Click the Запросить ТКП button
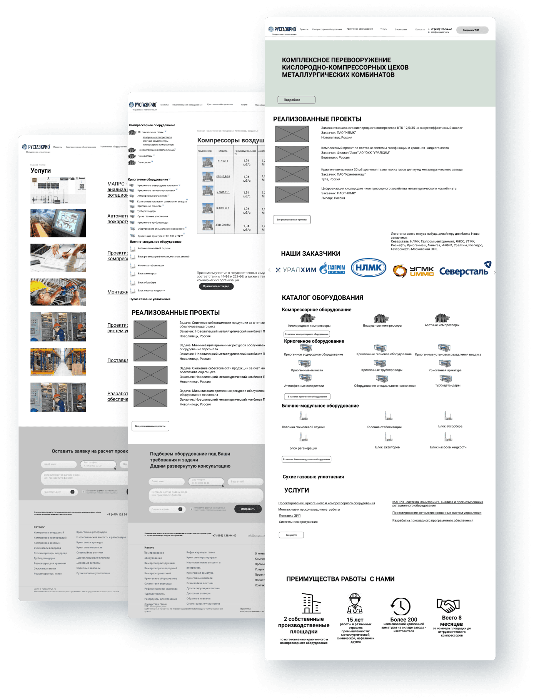 pos(472,30)
